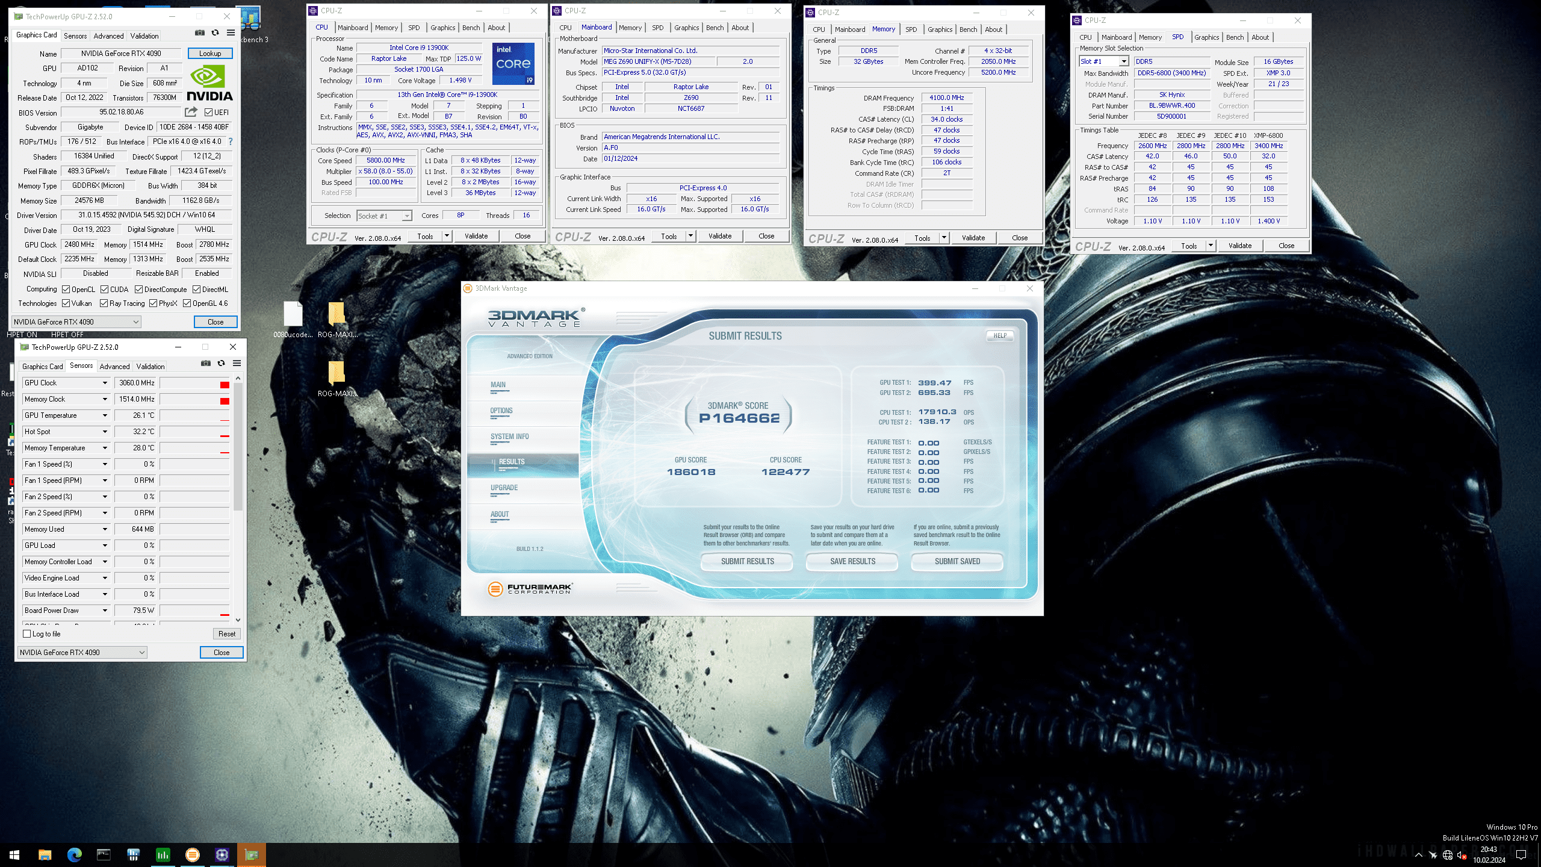Toggle the OpenCL checkbox

pos(66,290)
